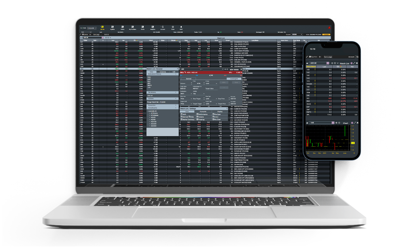Image resolution: width=417 pixels, height=248 pixels.
Task: Click the My Positions toolbar icon
Action: pos(133,26)
